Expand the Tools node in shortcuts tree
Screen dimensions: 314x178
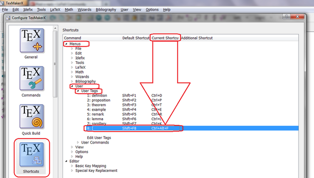tap(72, 63)
